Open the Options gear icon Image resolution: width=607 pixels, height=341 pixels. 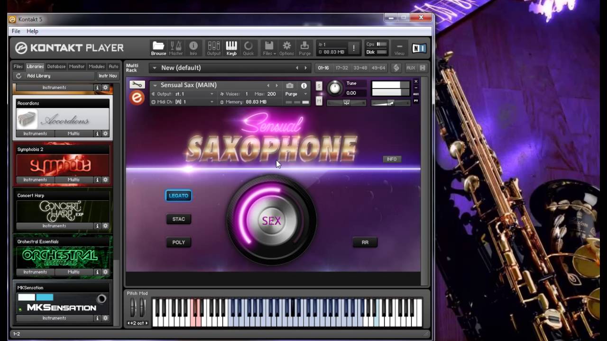tap(286, 48)
